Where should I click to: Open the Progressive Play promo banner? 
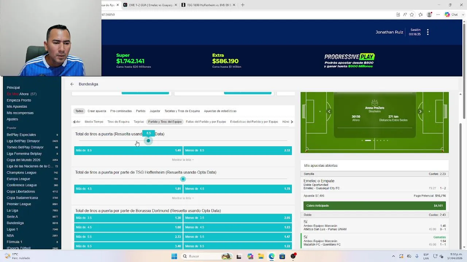click(349, 61)
